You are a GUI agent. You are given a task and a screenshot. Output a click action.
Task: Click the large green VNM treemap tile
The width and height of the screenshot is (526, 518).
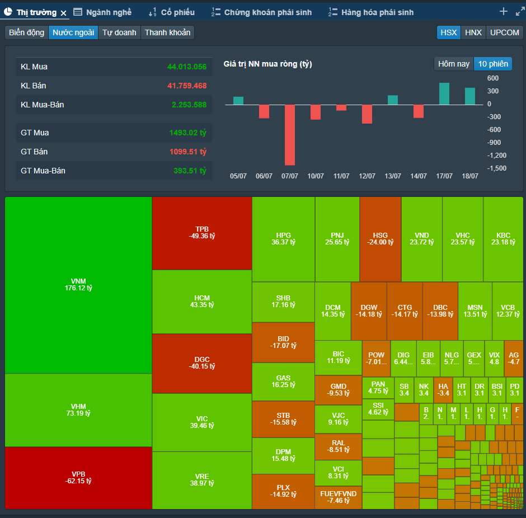tap(78, 285)
